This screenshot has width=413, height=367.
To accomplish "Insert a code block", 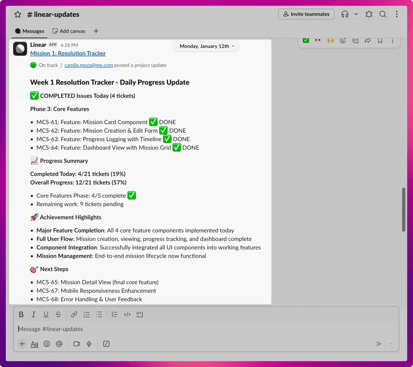I will tap(140, 315).
